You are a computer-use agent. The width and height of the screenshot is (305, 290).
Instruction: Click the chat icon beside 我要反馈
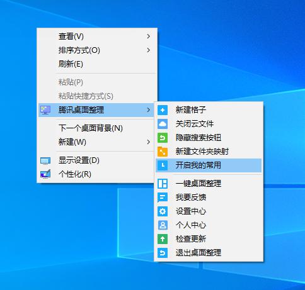(x=163, y=198)
